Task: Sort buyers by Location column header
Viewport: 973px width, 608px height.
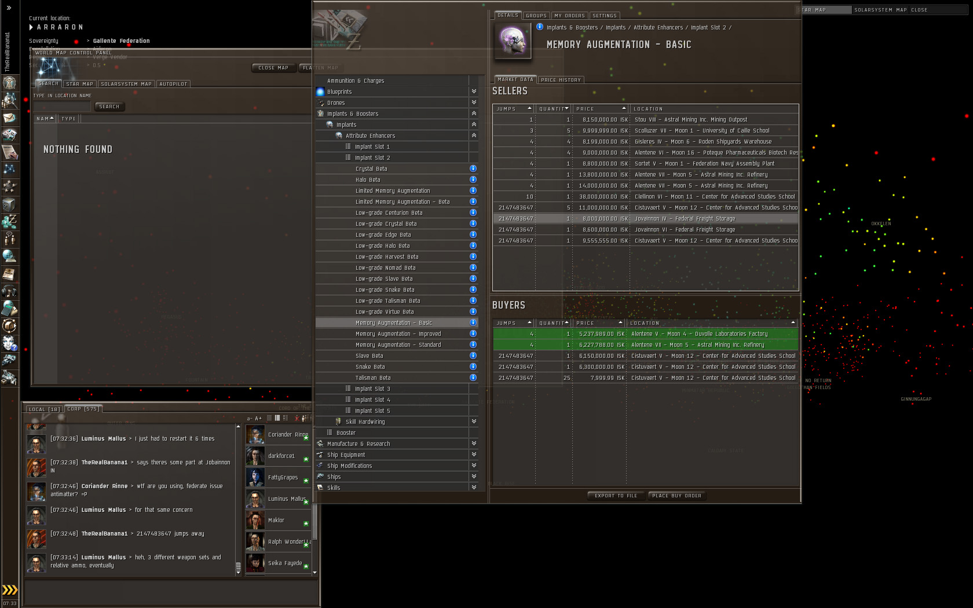Action: [712, 323]
